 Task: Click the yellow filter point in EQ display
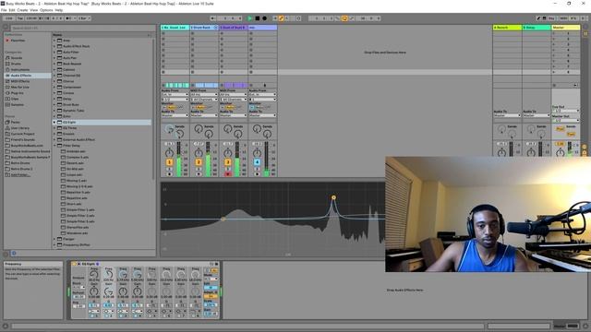tap(333, 197)
